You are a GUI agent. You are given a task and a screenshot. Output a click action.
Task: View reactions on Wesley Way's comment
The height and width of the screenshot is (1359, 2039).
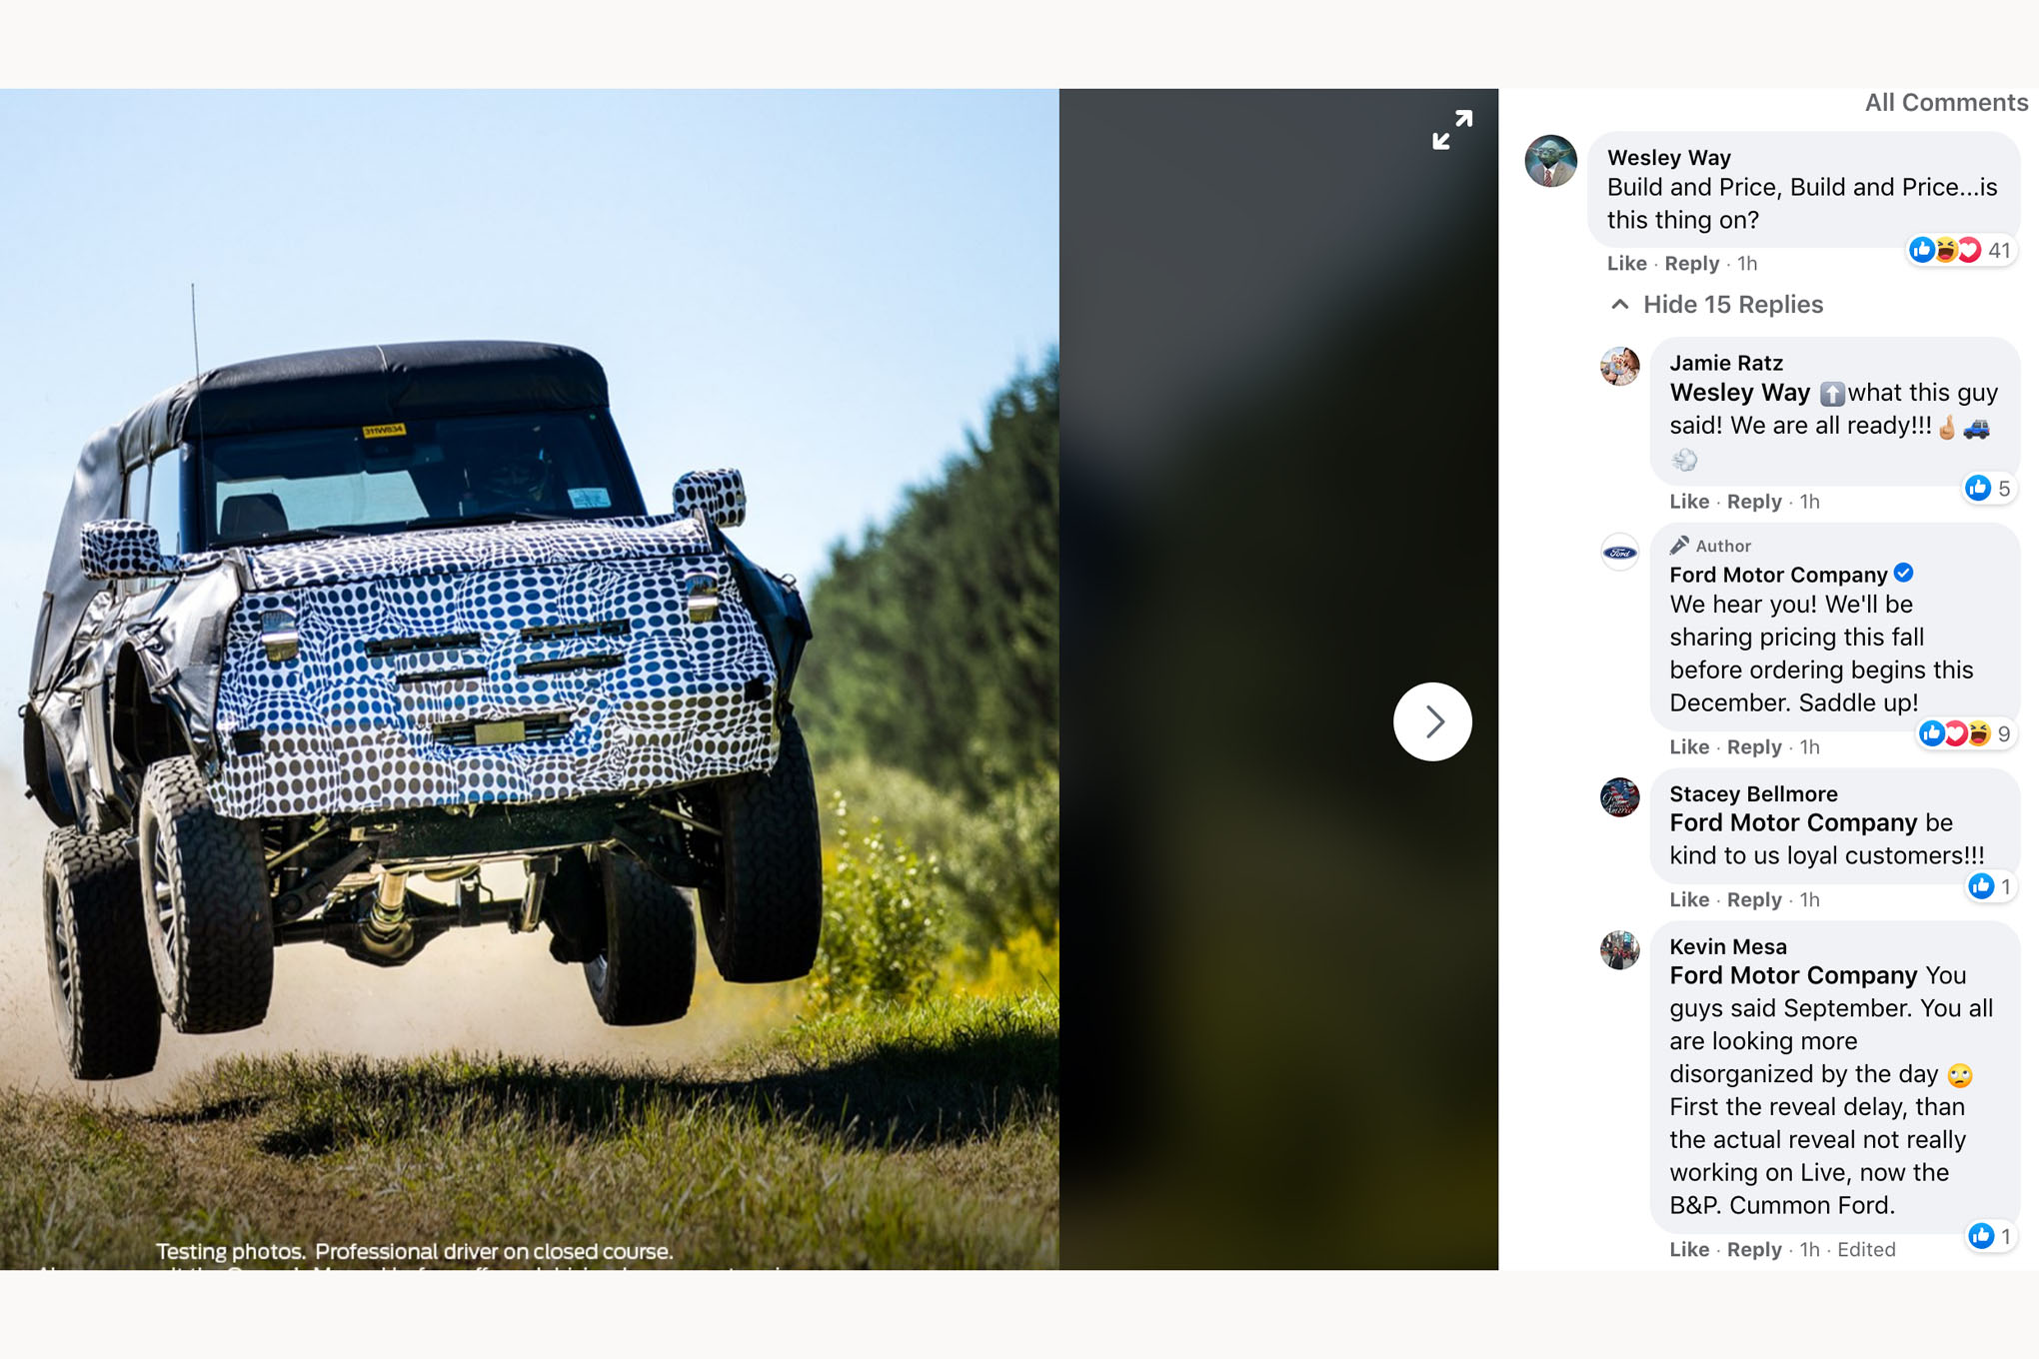coord(1961,250)
